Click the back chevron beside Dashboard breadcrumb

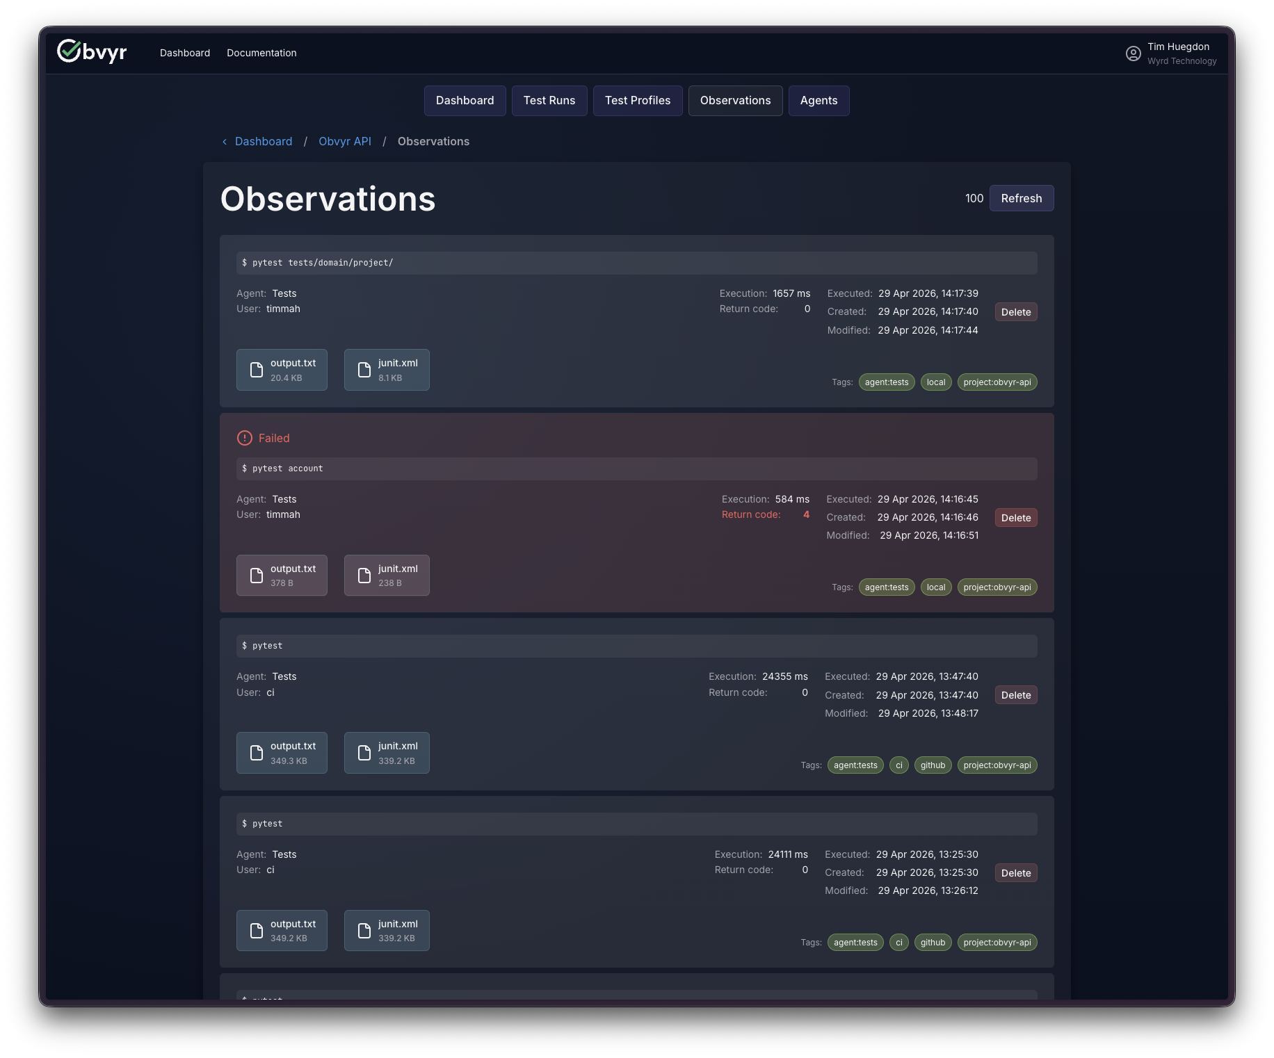(225, 142)
